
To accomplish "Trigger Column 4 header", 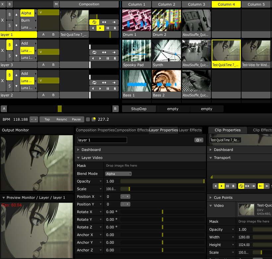I will click(226, 4).
